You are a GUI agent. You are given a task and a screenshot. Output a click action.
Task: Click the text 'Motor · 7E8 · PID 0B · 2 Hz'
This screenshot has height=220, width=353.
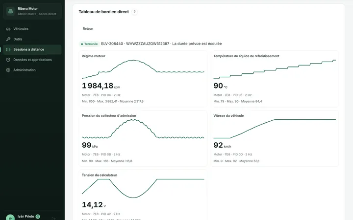(x=101, y=154)
